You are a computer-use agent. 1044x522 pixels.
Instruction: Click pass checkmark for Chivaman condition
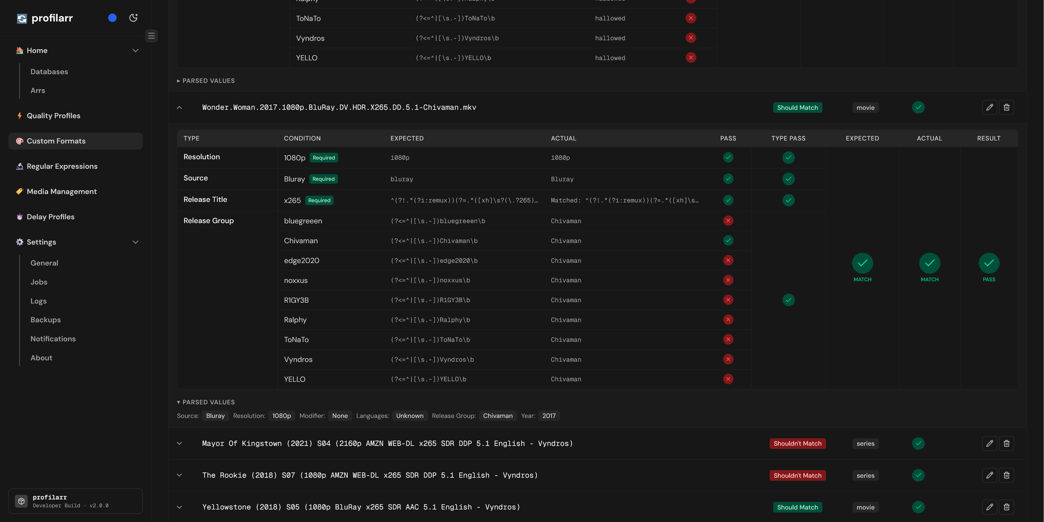[x=728, y=240]
